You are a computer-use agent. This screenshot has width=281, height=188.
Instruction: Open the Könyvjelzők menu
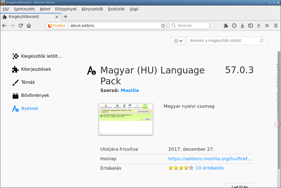click(x=92, y=9)
